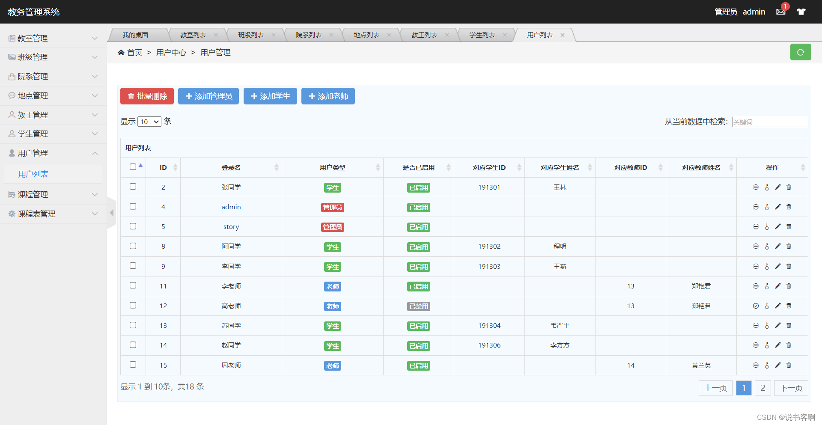Disable user 周老师 with stop icon
The height and width of the screenshot is (425, 822).
coord(756,365)
